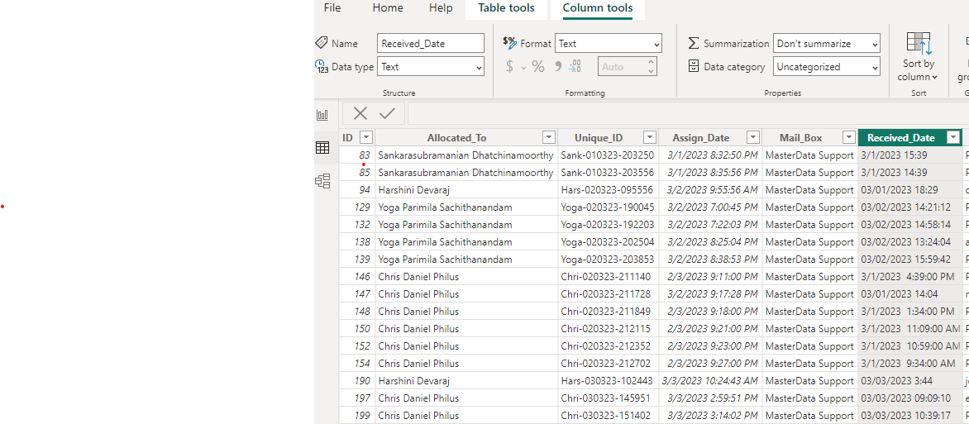Open ID column filter dropdown
Screen dimensions: 969x424
point(365,138)
